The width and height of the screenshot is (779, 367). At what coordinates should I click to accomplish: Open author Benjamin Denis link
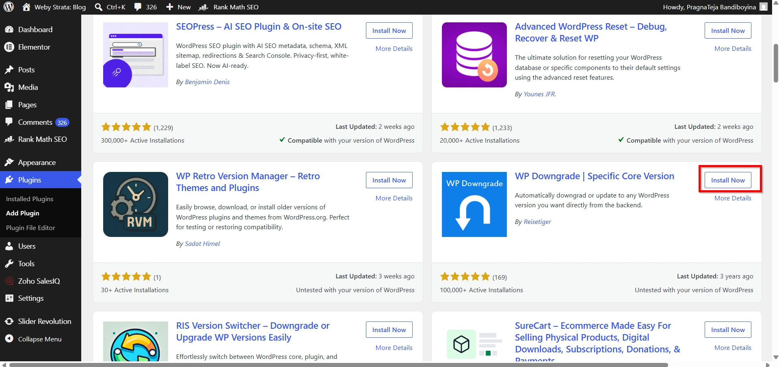click(207, 82)
